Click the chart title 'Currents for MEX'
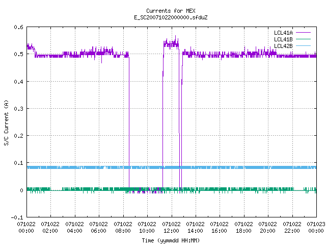The height and width of the screenshot is (245, 326). (x=171, y=11)
